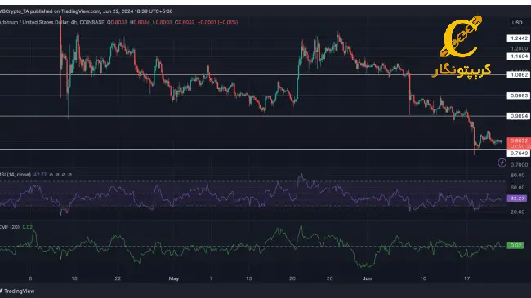Click the USD currency label on price axis
The image size is (531, 298).
pyautogui.click(x=517, y=23)
